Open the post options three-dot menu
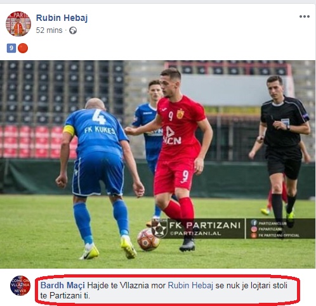This screenshot has width=316, height=306. click(305, 16)
